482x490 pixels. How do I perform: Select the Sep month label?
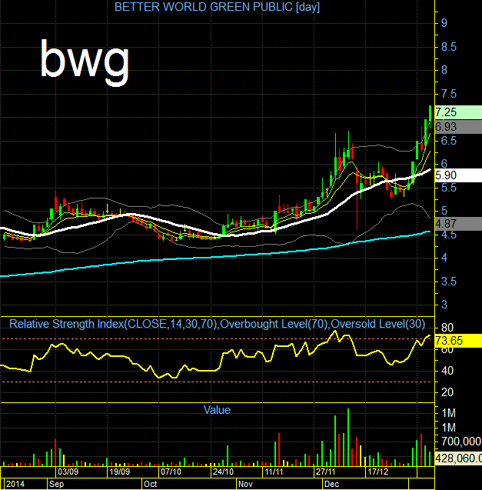click(57, 484)
